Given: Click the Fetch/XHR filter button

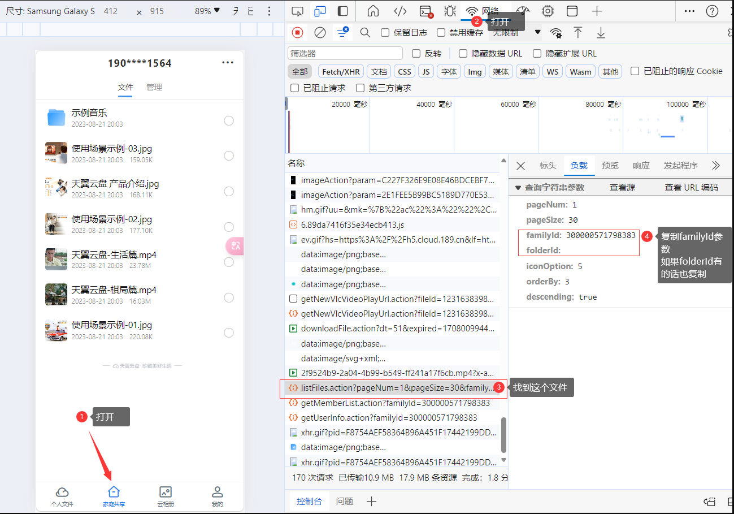Looking at the screenshot, I should 341,71.
